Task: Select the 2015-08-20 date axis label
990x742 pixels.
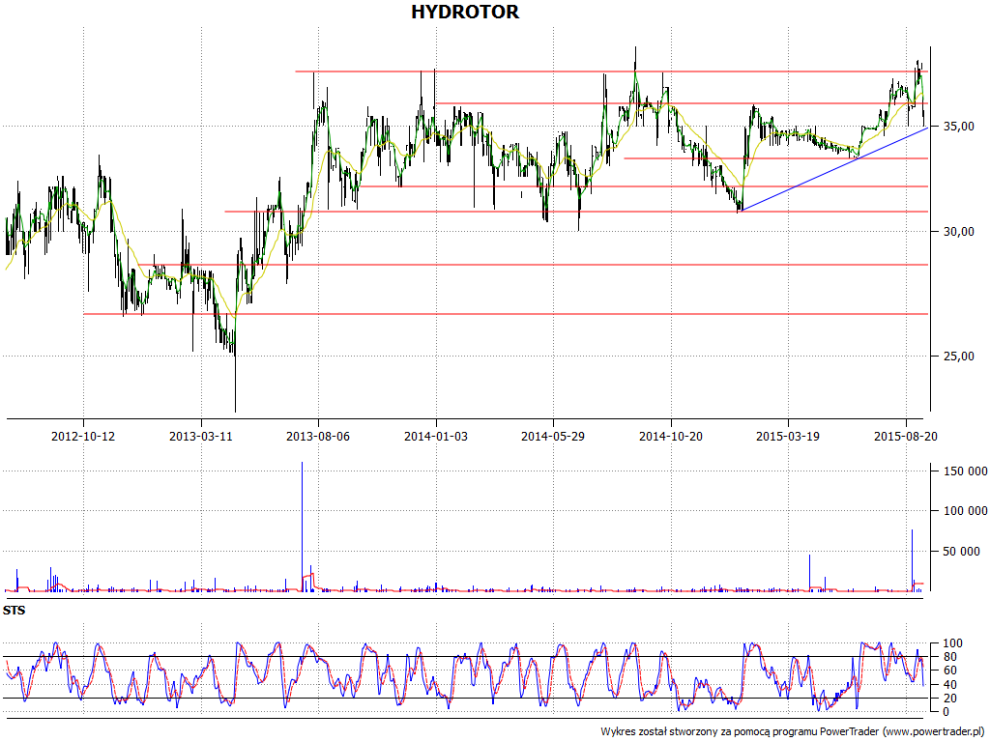Action: [x=905, y=436]
